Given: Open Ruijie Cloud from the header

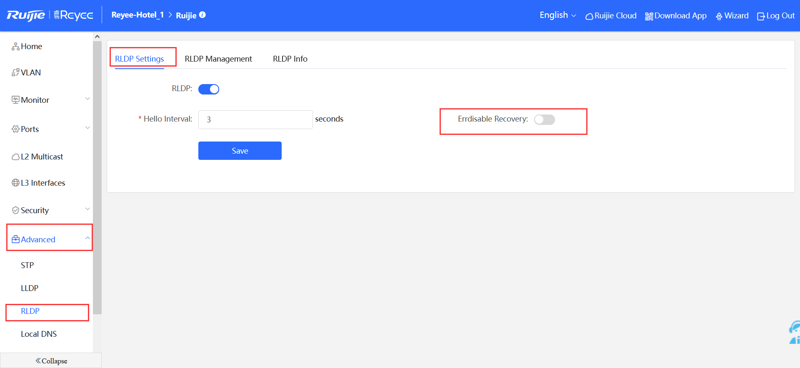Looking at the screenshot, I should pyautogui.click(x=611, y=16).
